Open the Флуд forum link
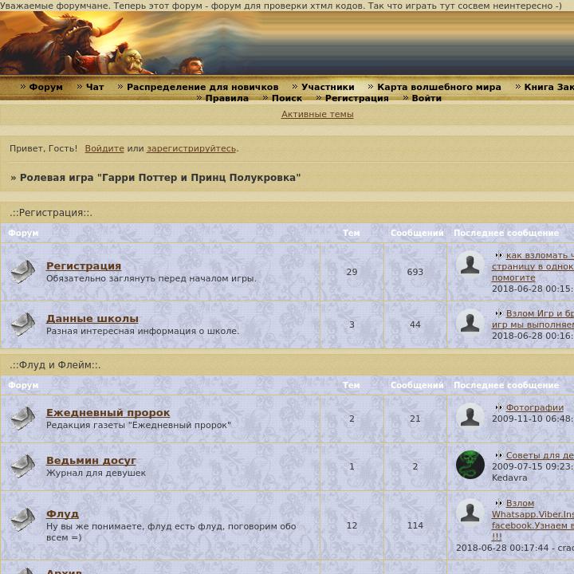 coord(62,514)
